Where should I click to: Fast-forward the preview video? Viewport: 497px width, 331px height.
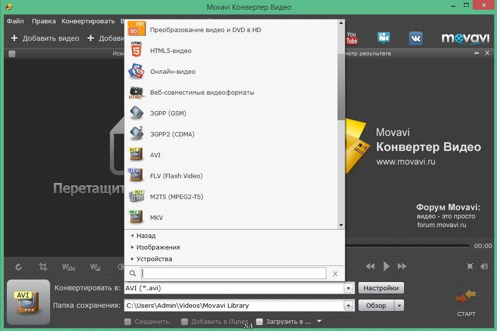coord(402,266)
